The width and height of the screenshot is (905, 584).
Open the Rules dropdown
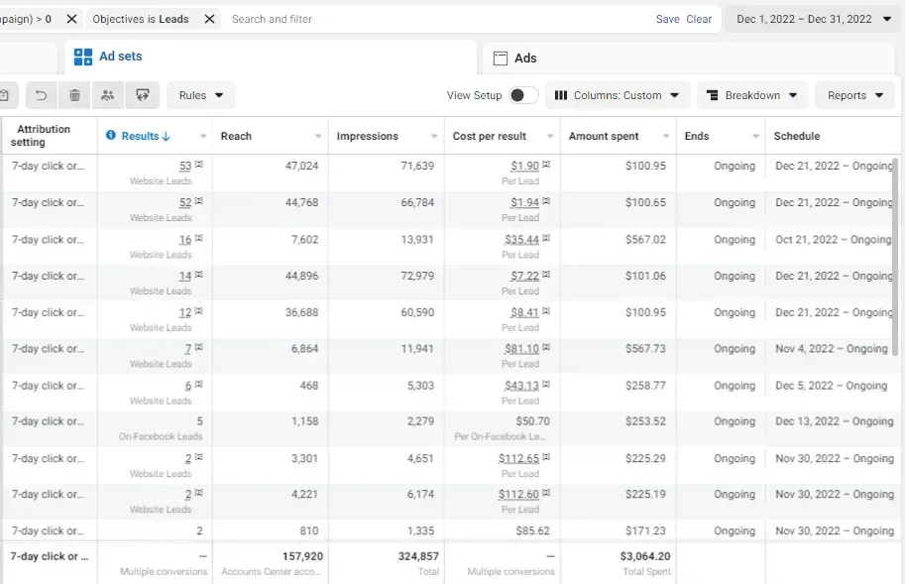tap(200, 95)
